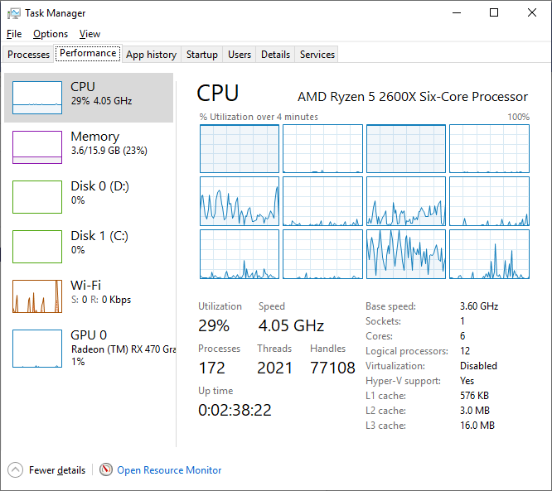Image resolution: width=552 pixels, height=491 pixels.
Task: Open the Services tab
Action: [317, 55]
